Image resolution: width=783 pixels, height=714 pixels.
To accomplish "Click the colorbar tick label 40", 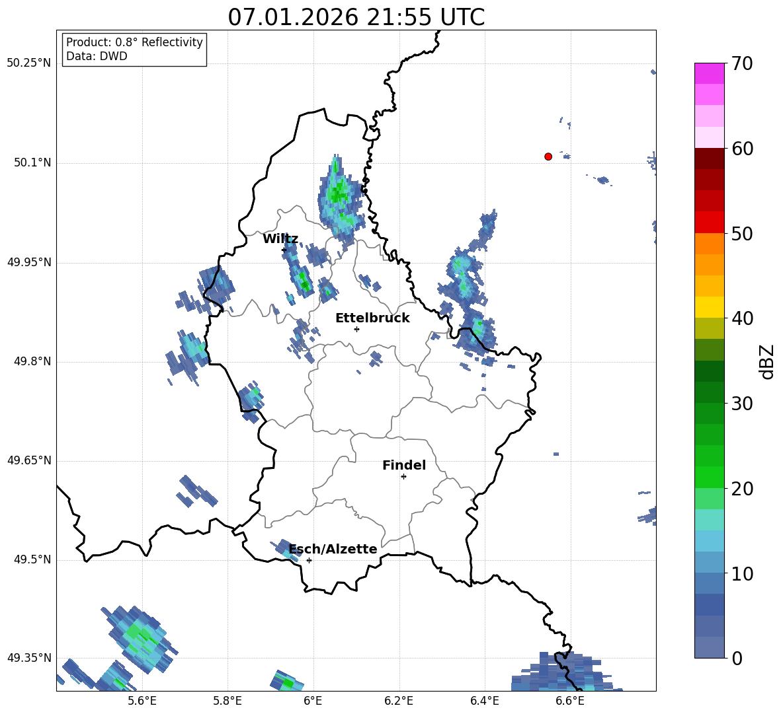I will [x=742, y=318].
